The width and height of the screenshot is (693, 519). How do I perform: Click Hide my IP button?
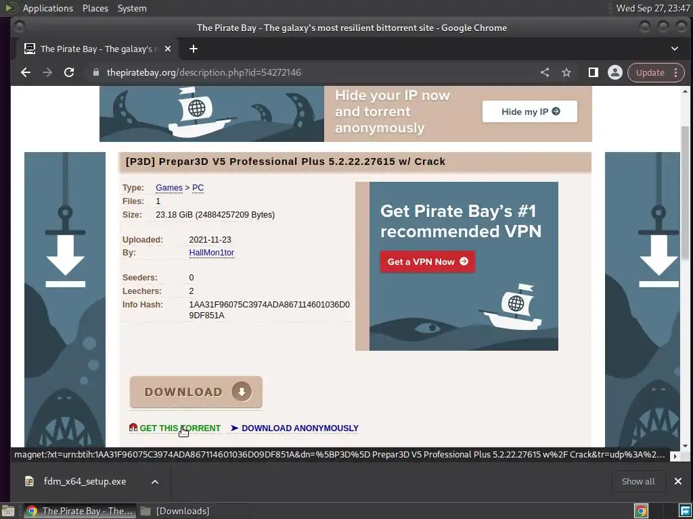pos(529,112)
